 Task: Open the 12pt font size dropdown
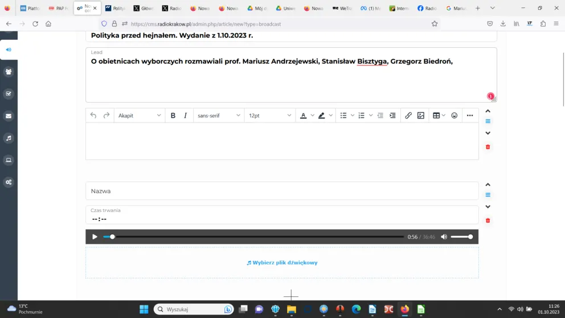269,115
